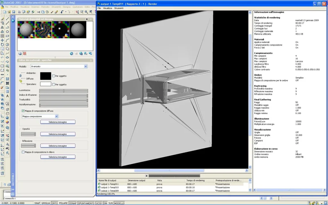Select the Rectangle draw tool icon
The image size is (328, 205).
(x=7, y=36)
